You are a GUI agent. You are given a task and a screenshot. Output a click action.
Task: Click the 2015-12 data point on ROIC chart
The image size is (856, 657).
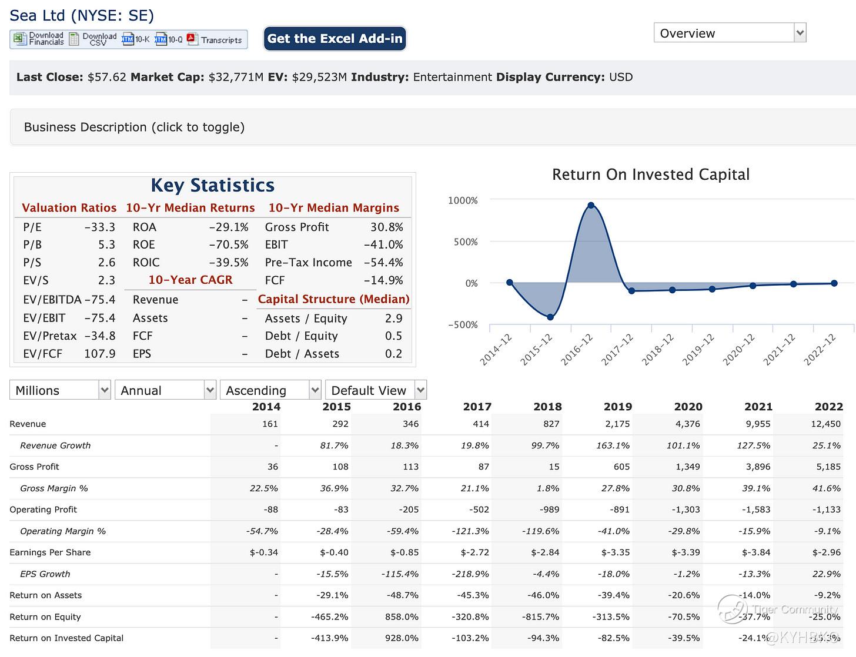tap(550, 317)
